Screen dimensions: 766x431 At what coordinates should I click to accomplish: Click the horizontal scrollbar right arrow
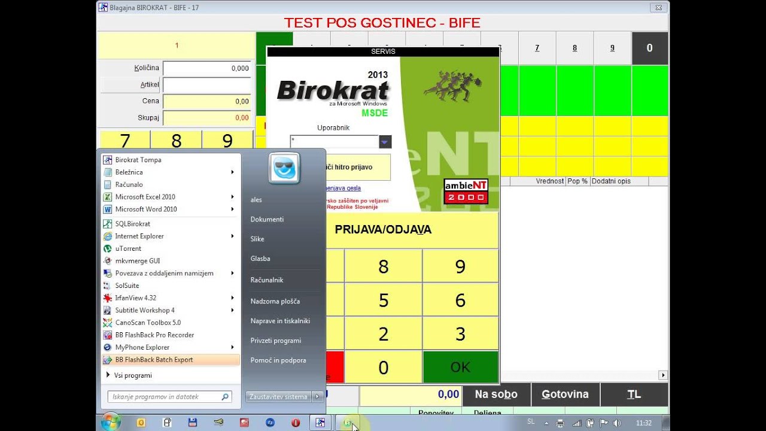pyautogui.click(x=663, y=375)
